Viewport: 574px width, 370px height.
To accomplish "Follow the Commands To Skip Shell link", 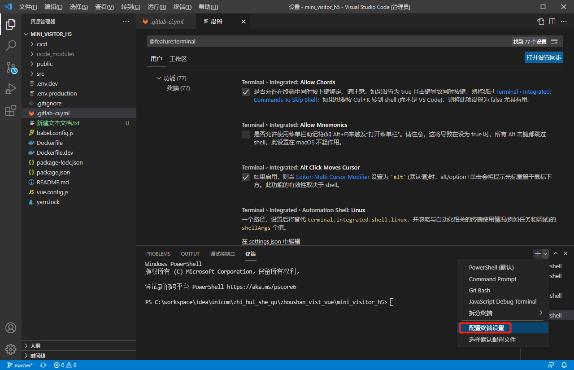I will click(x=285, y=100).
